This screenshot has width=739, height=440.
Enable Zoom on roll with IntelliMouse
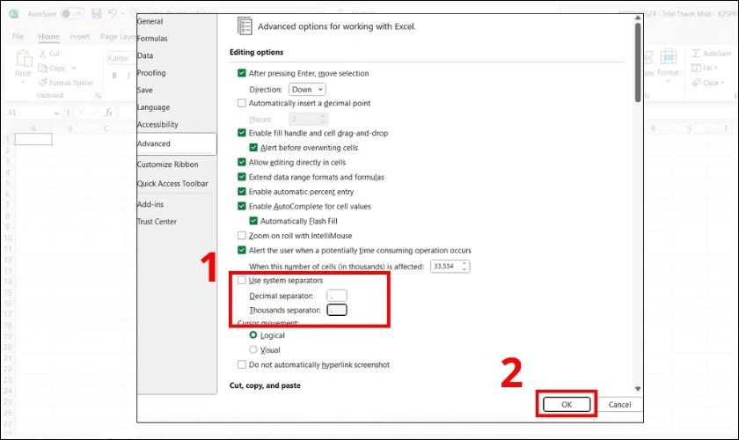[x=242, y=235]
